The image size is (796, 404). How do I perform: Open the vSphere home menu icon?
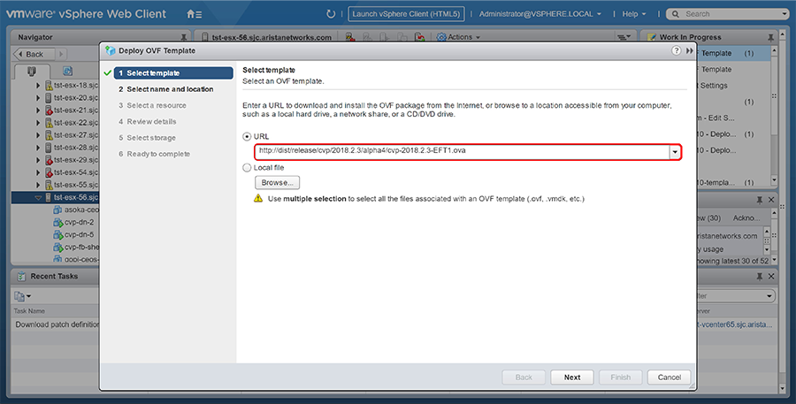pyautogui.click(x=194, y=14)
